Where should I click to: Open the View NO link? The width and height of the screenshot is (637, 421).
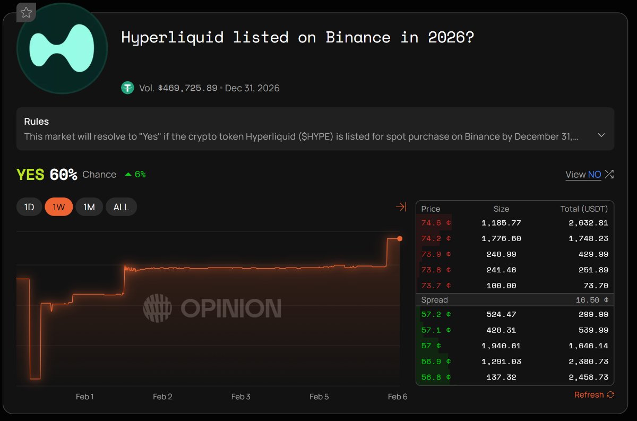(x=583, y=174)
